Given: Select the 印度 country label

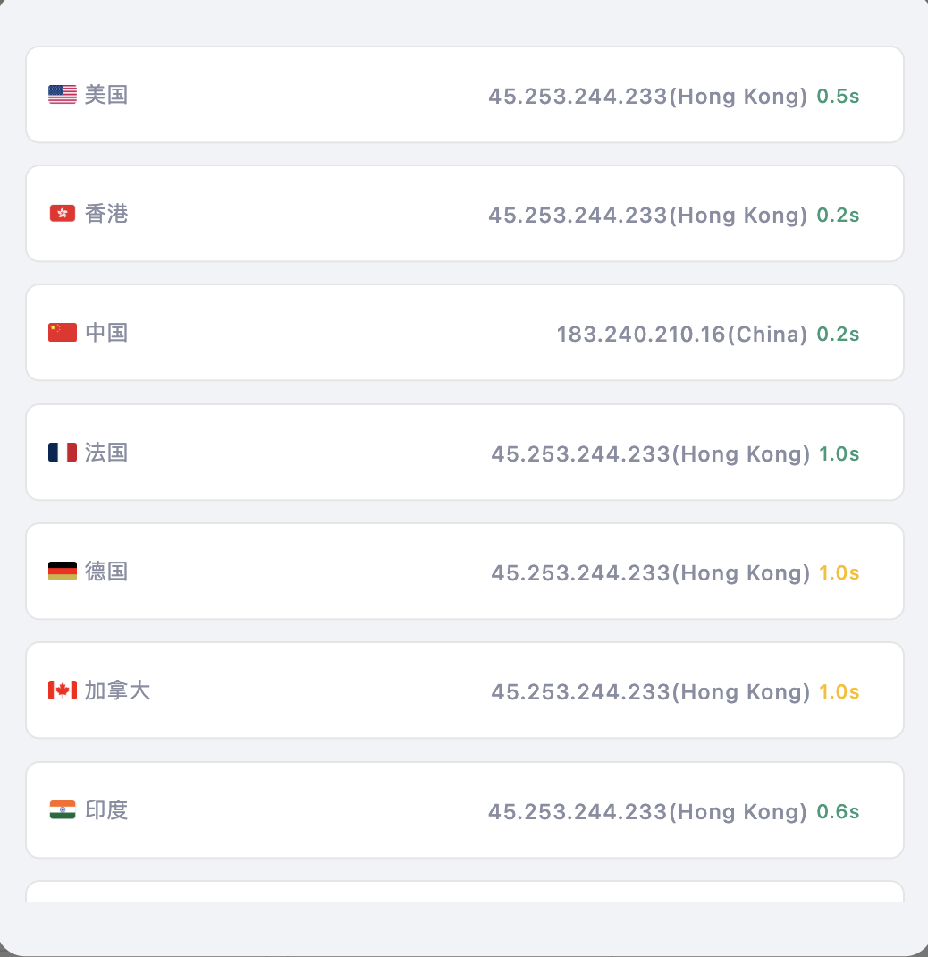Looking at the screenshot, I should (106, 810).
